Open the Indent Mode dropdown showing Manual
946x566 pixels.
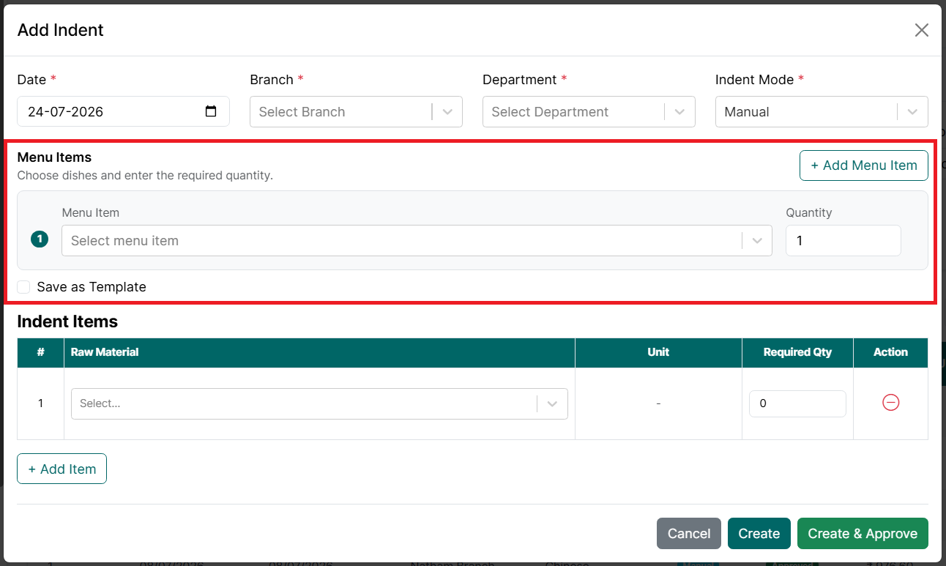pyautogui.click(x=822, y=112)
